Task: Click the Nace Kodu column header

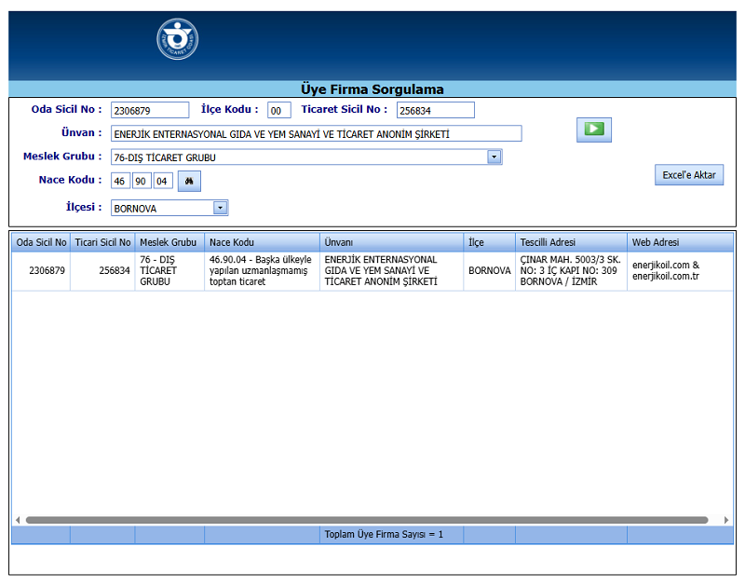Action: pyautogui.click(x=262, y=242)
